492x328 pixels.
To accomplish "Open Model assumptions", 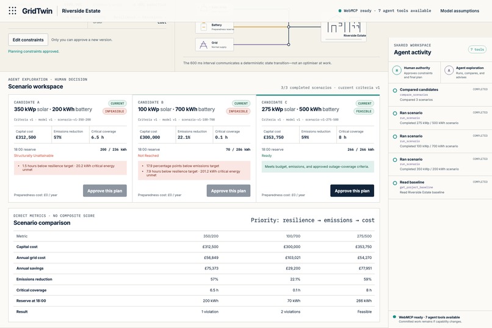I will click(460, 10).
